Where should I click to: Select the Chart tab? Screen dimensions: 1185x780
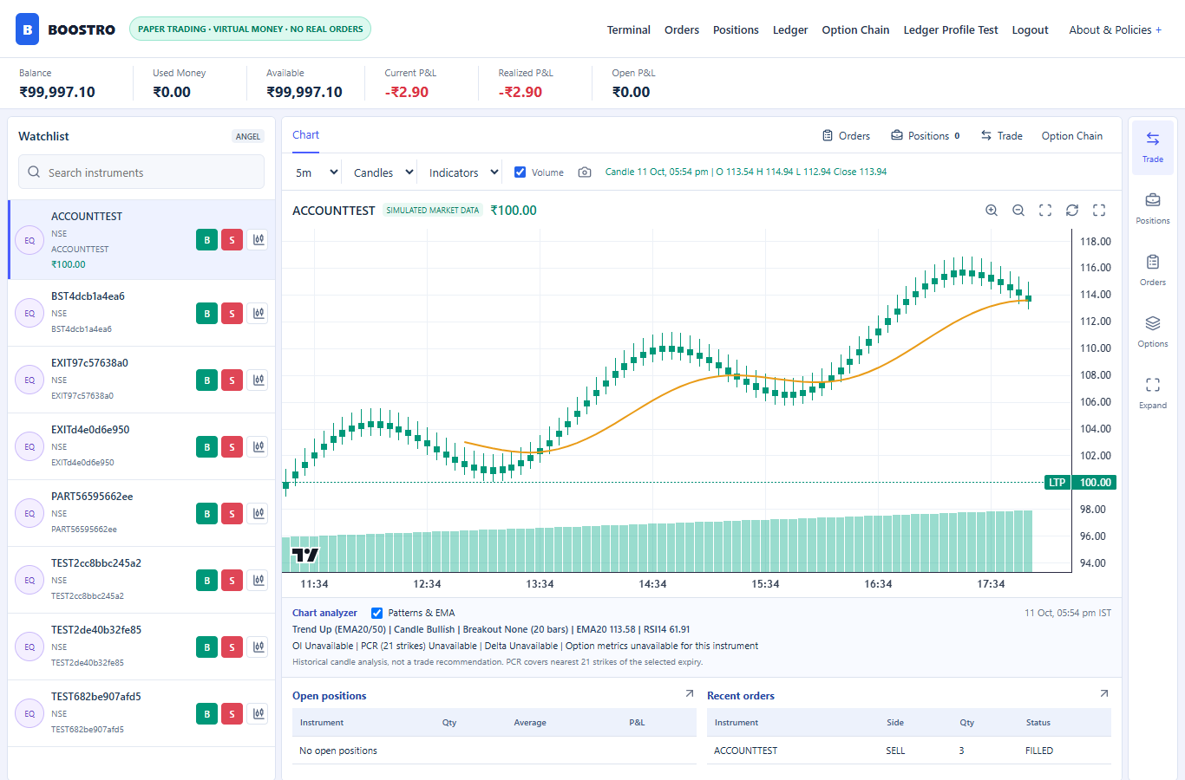coord(305,135)
